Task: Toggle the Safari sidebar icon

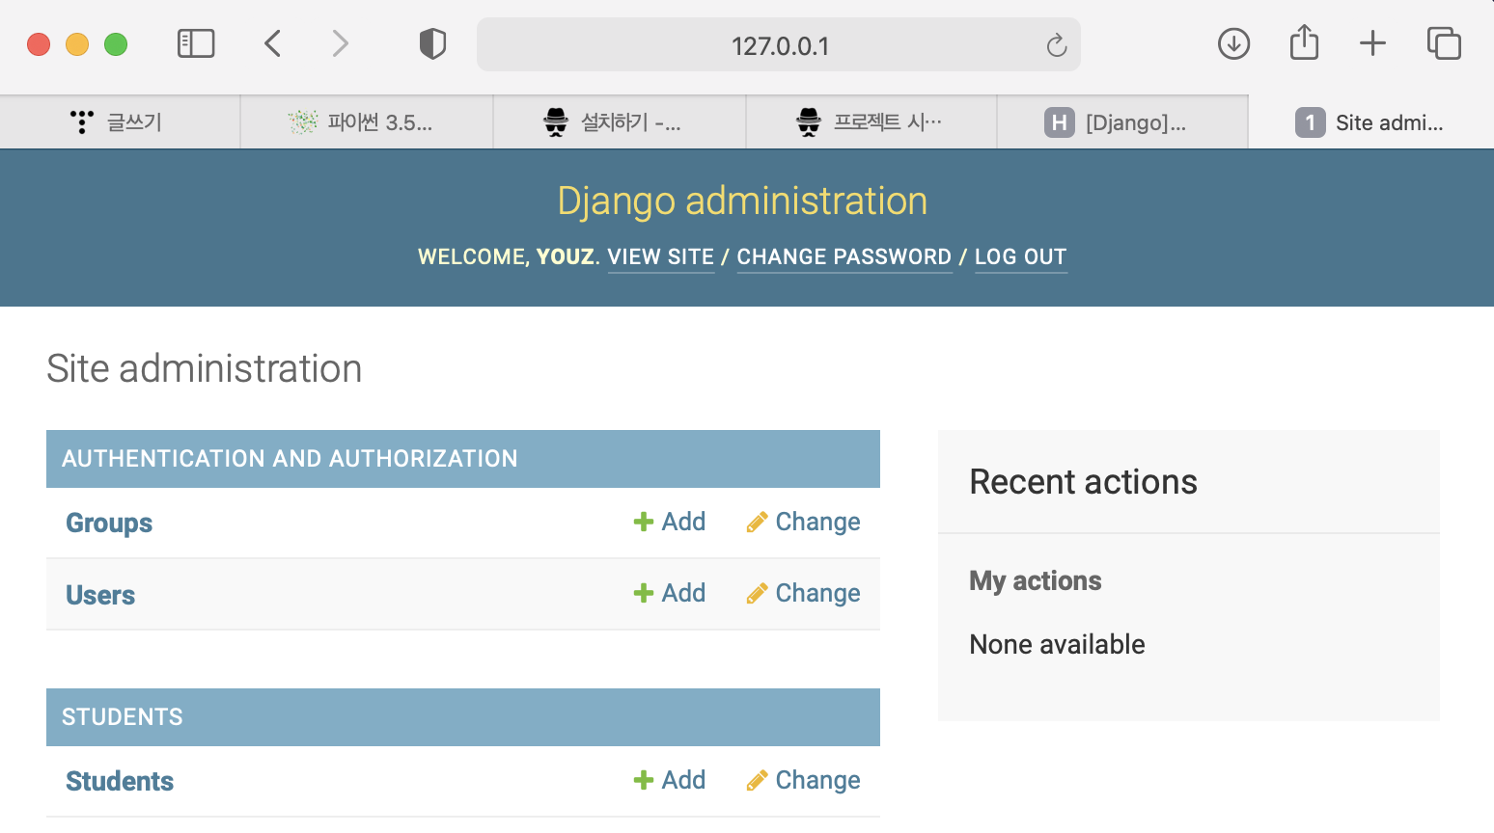Action: [x=196, y=43]
